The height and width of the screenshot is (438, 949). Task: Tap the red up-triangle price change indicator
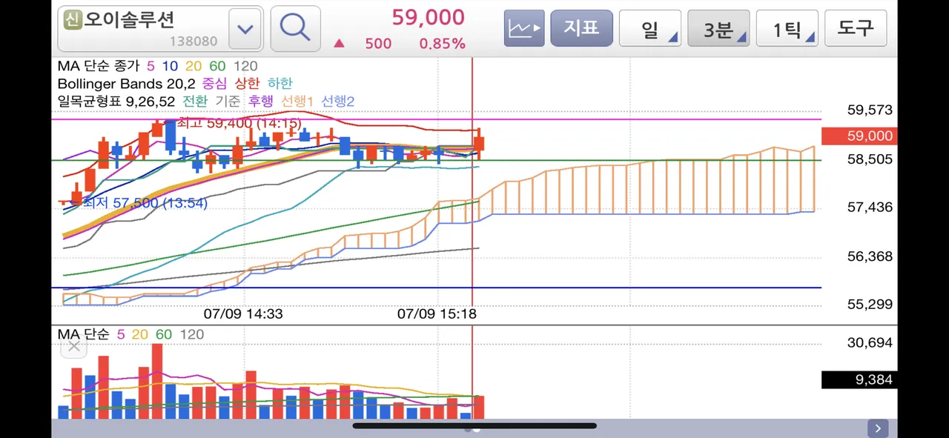tap(339, 44)
